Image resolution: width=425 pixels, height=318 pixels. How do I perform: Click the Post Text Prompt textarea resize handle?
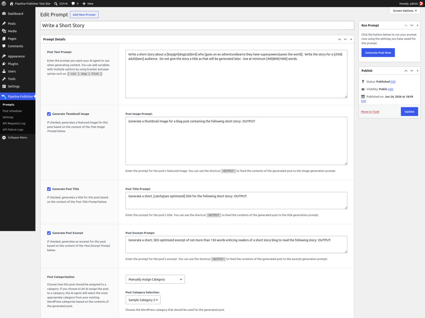pos(345,96)
